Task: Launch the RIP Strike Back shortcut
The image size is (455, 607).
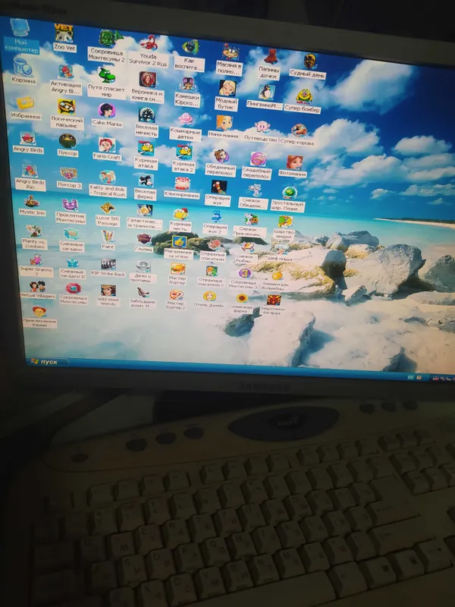Action: [x=108, y=269]
